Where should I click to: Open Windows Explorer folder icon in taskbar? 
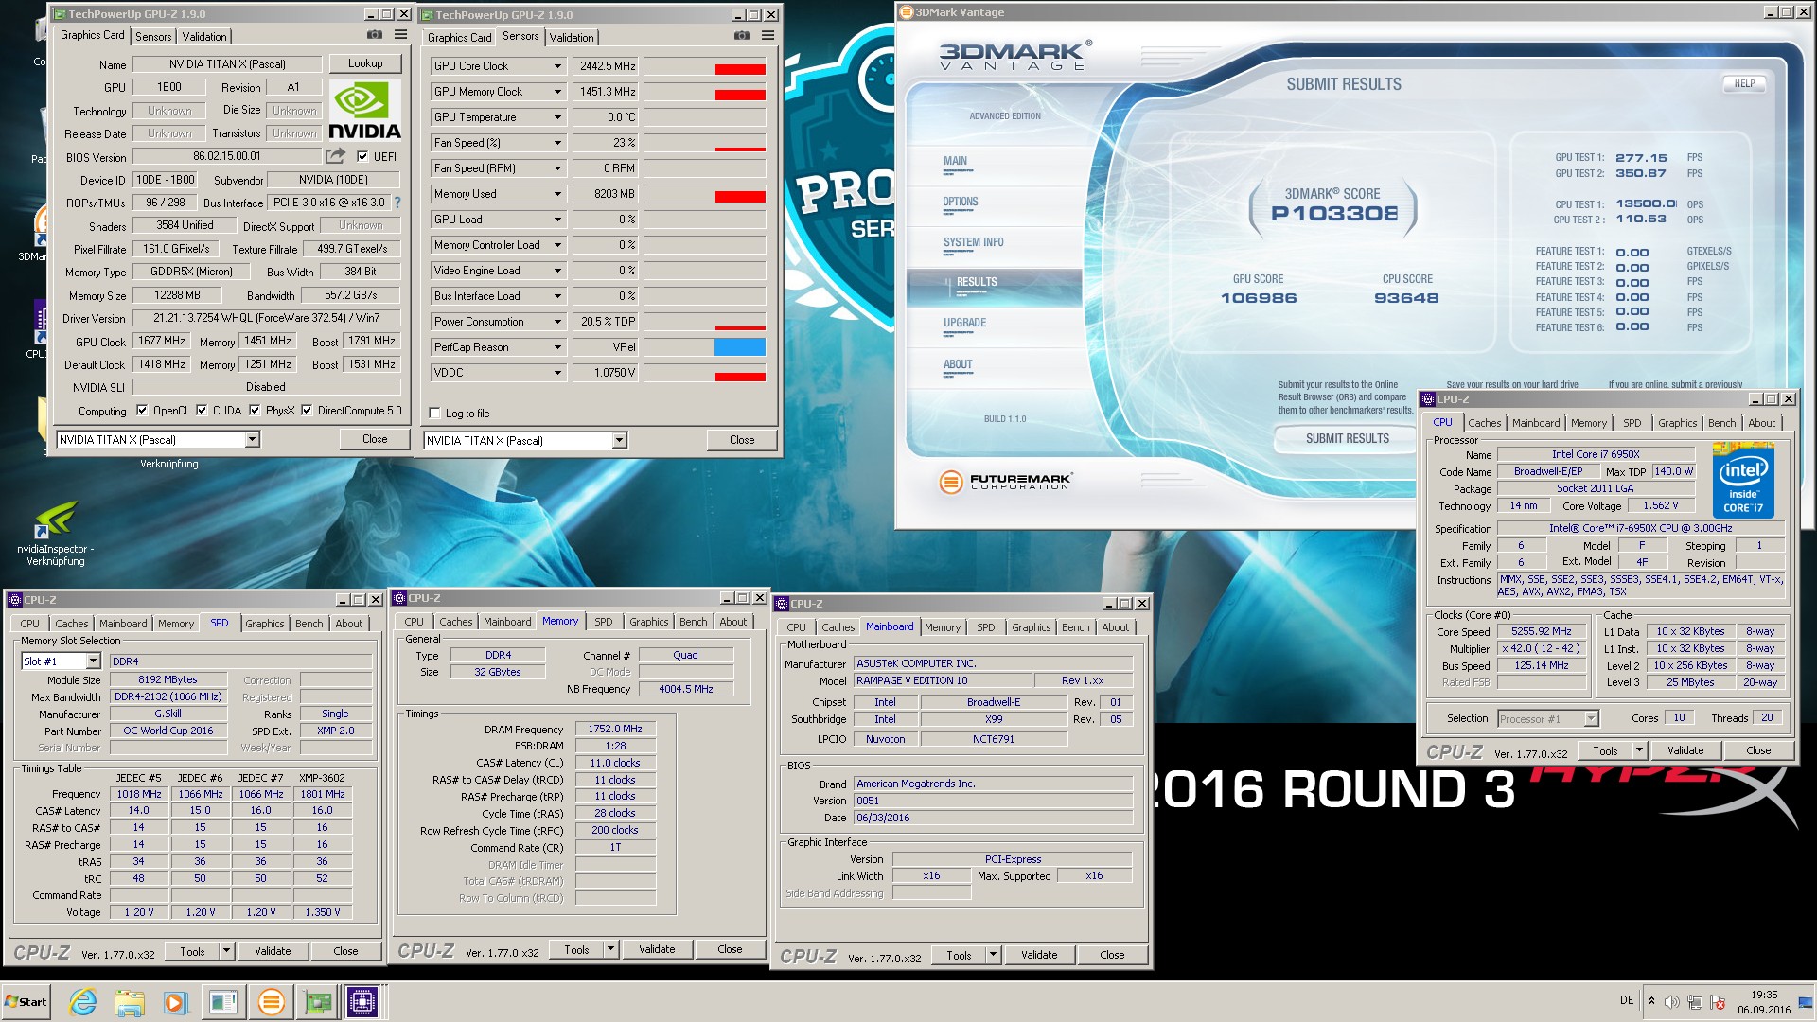[130, 1002]
